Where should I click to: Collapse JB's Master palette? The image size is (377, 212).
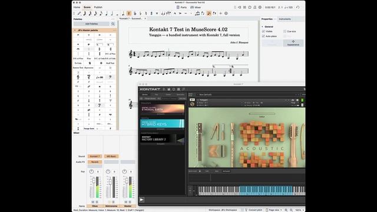(x=75, y=30)
